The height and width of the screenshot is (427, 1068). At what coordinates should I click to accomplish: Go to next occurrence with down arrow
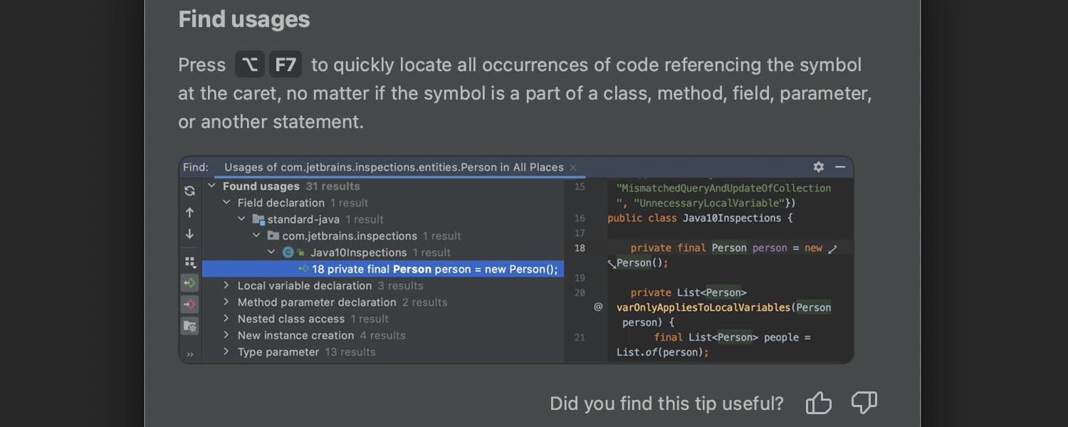pyautogui.click(x=189, y=233)
